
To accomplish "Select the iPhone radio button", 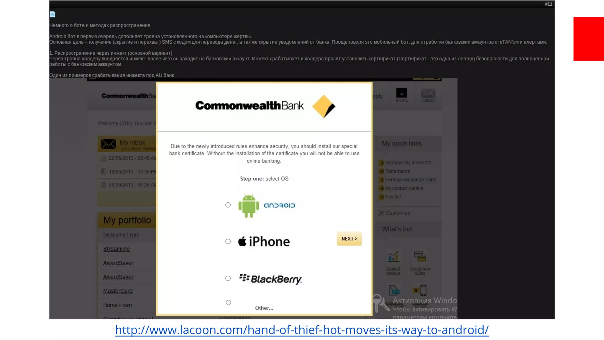I will [228, 241].
